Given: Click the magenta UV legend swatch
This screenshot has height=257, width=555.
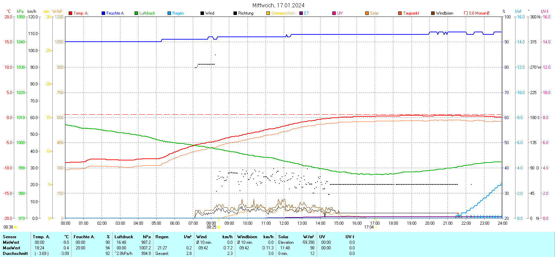Looking at the screenshot, I should click(334, 13).
